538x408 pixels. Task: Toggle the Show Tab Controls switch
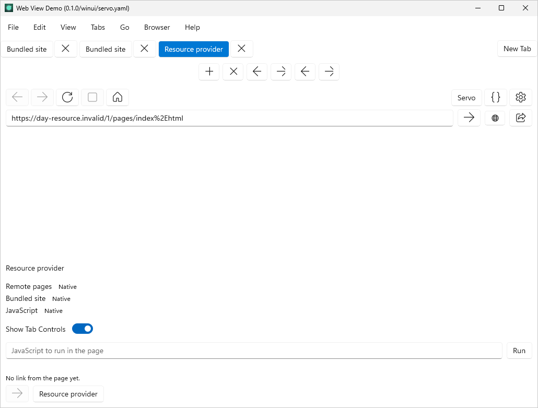[x=83, y=329]
